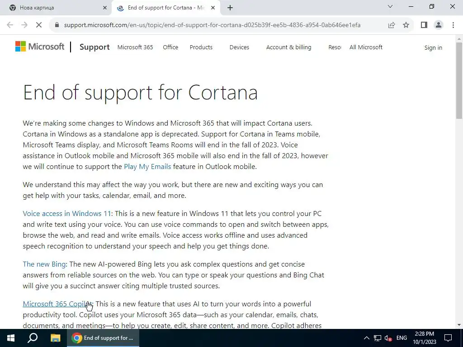The width and height of the screenshot is (463, 347).
Task: Open the notification center icon
Action: tap(448, 338)
